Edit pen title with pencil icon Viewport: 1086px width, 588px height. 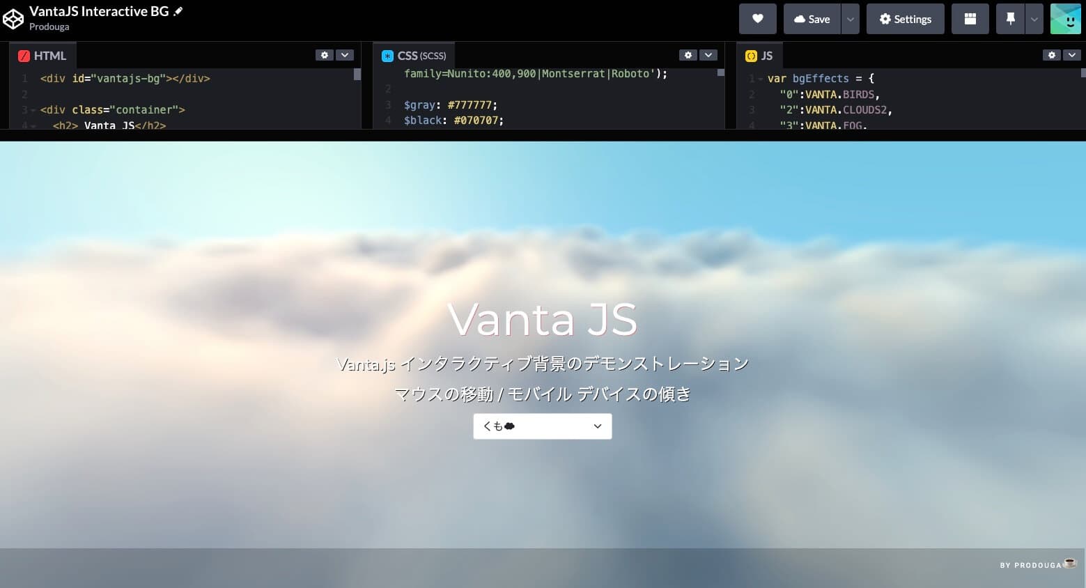tap(178, 11)
